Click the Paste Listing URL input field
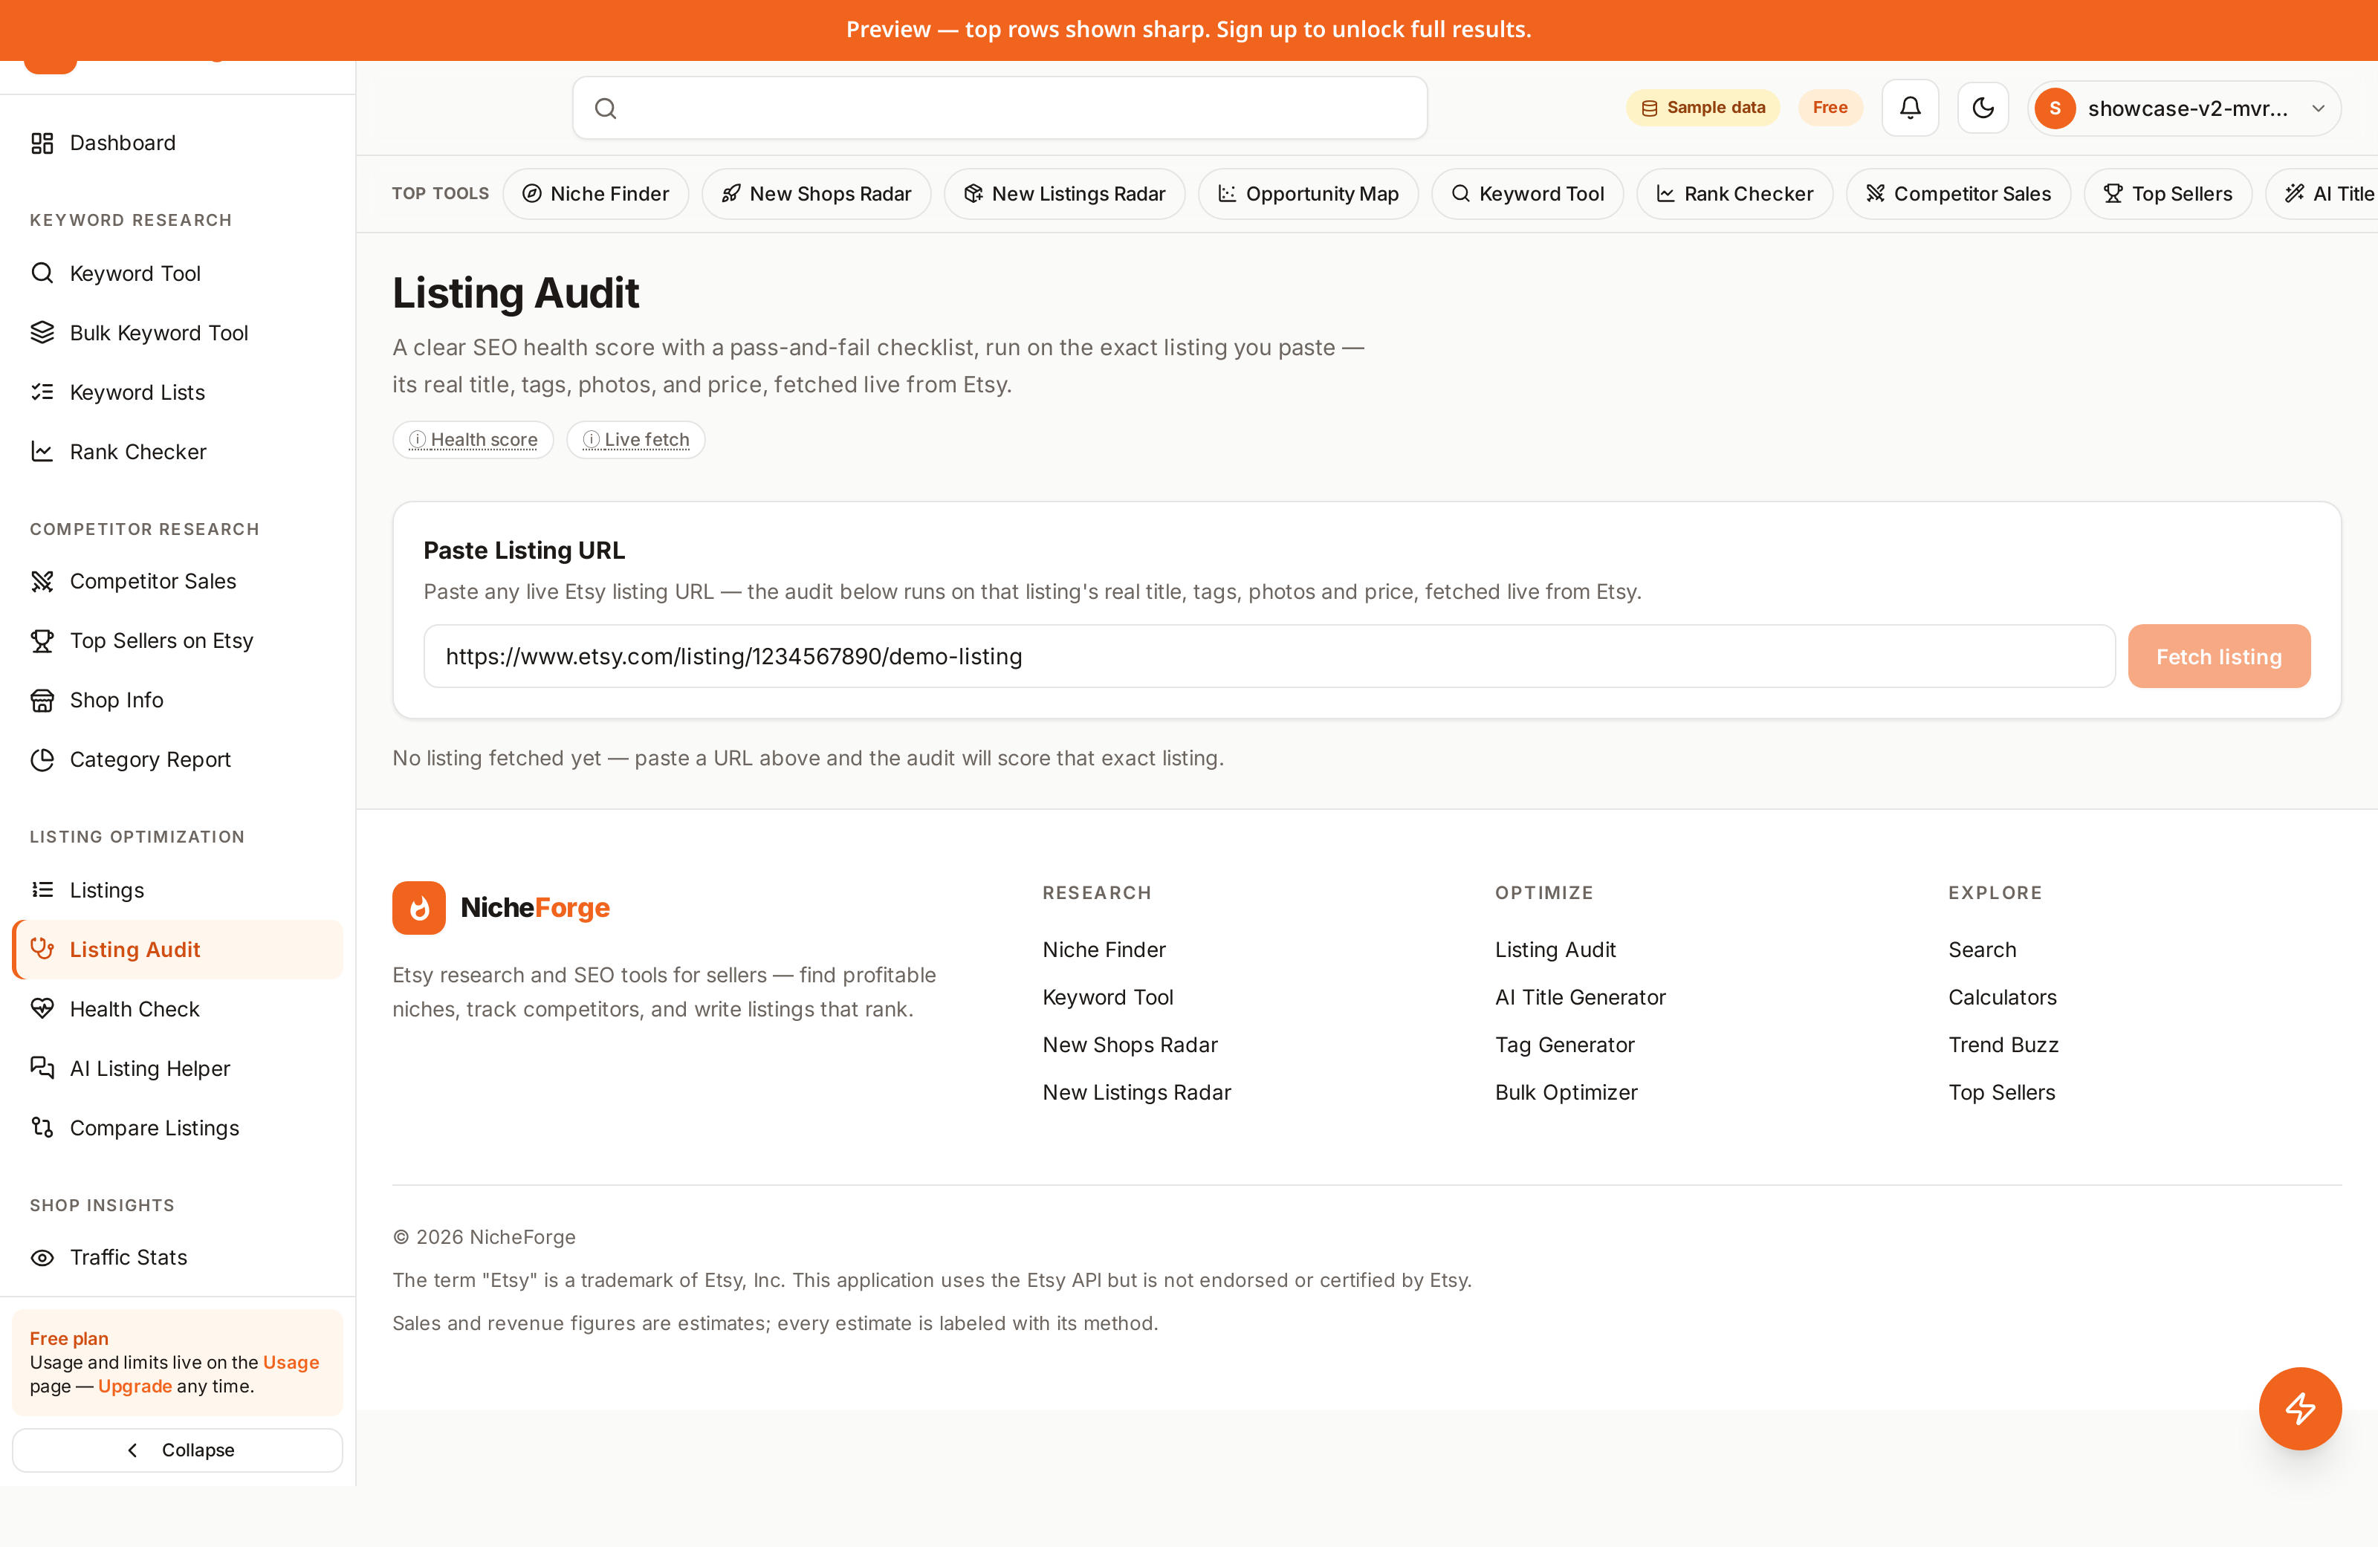 pos(1269,657)
